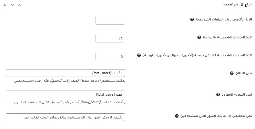This screenshot has width=255, height=129.
Task: Edit the single result field عضو {total_users}
Action: 65,94
